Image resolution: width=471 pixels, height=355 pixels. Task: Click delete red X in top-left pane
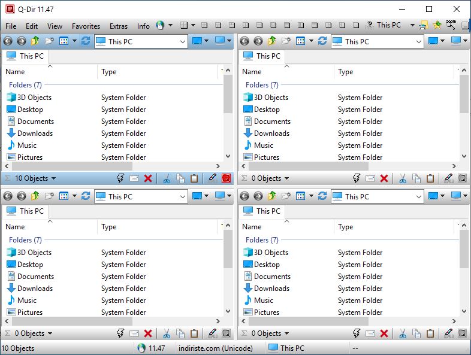click(148, 178)
